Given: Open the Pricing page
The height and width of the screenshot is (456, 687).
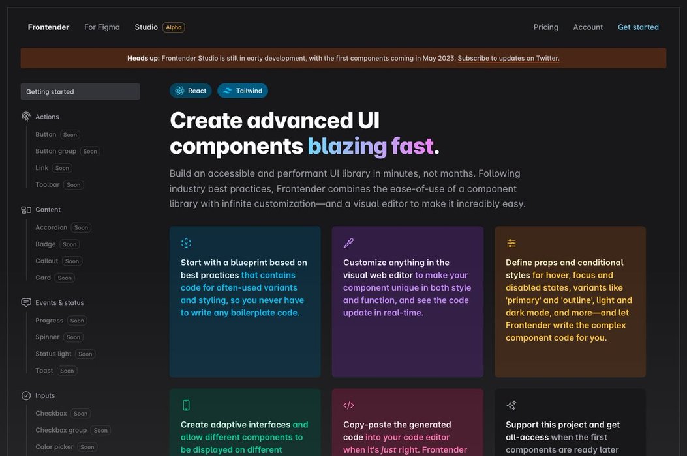Looking at the screenshot, I should [x=546, y=27].
